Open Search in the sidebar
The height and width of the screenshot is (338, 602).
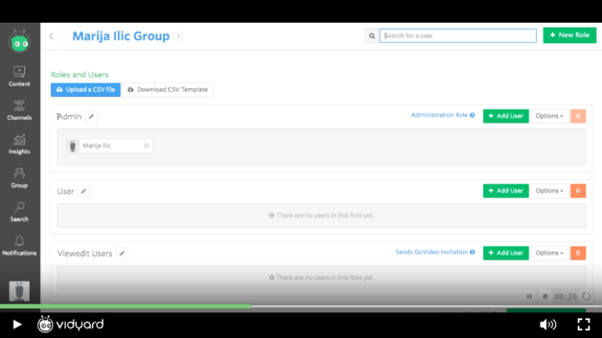pos(19,211)
